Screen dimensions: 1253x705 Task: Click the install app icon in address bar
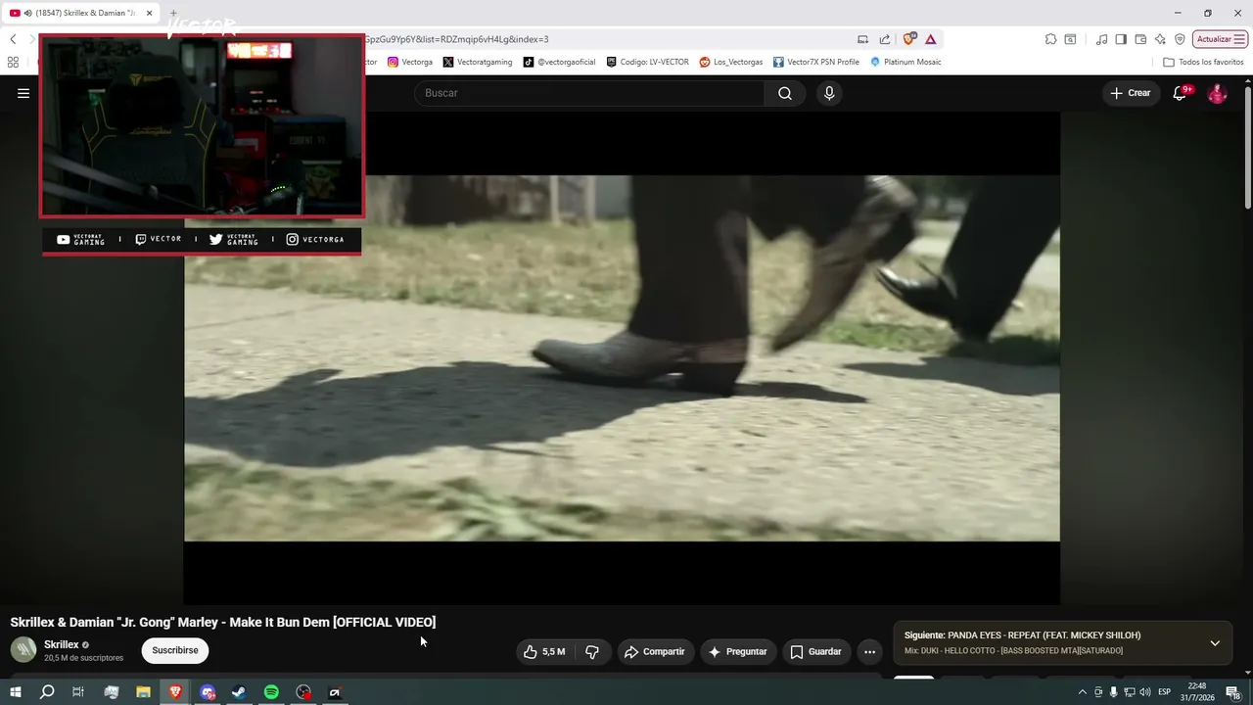862,39
